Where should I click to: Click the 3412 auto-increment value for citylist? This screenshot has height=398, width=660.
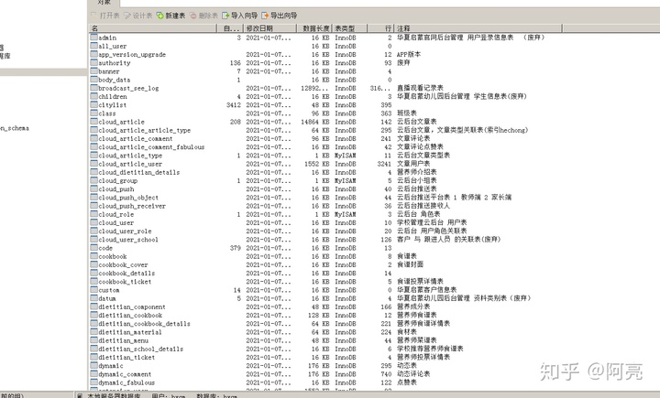[x=234, y=105]
